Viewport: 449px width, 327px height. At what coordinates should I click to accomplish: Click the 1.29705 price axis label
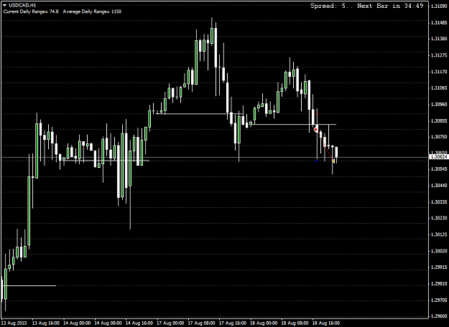click(x=438, y=300)
